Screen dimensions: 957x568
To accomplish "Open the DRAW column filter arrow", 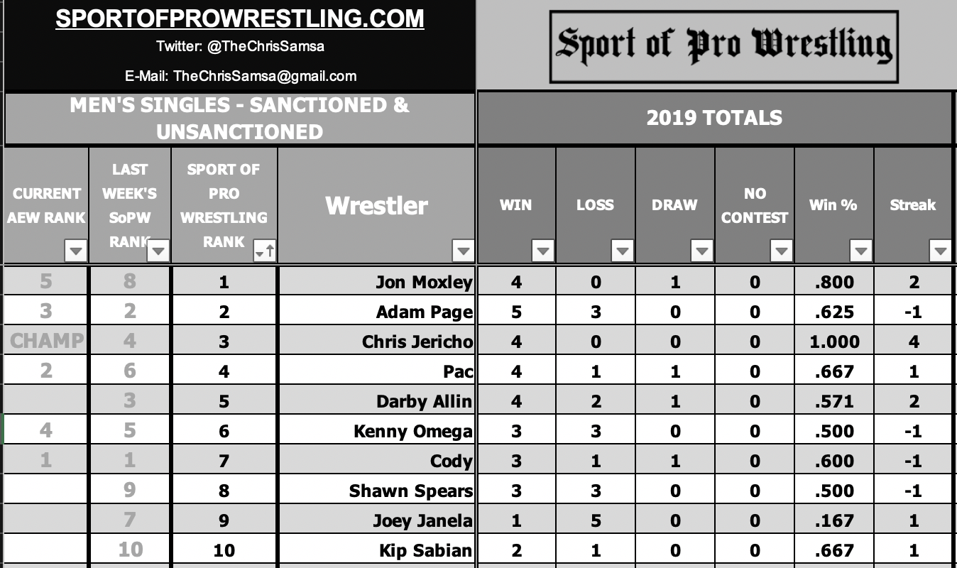I will click(x=702, y=251).
